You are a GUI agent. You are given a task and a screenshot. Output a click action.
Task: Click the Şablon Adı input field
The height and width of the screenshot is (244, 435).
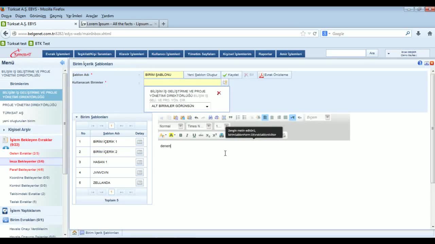(163, 75)
